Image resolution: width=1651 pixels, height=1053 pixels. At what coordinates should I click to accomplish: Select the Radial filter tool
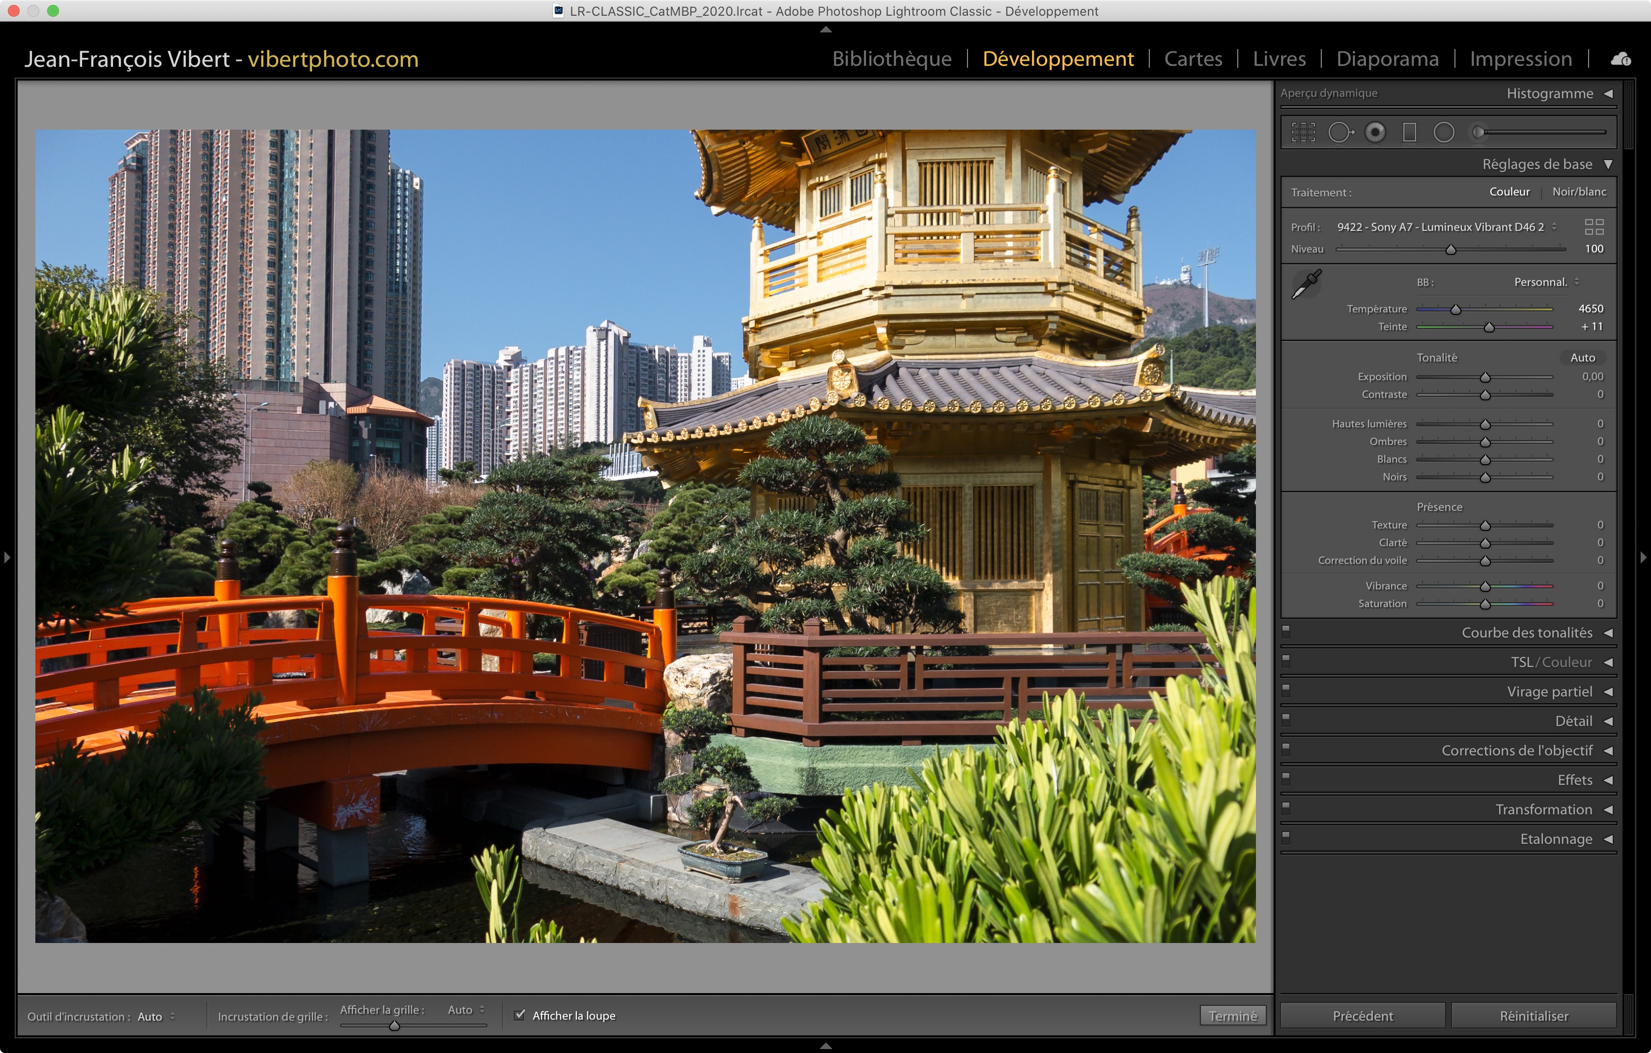point(1444,132)
